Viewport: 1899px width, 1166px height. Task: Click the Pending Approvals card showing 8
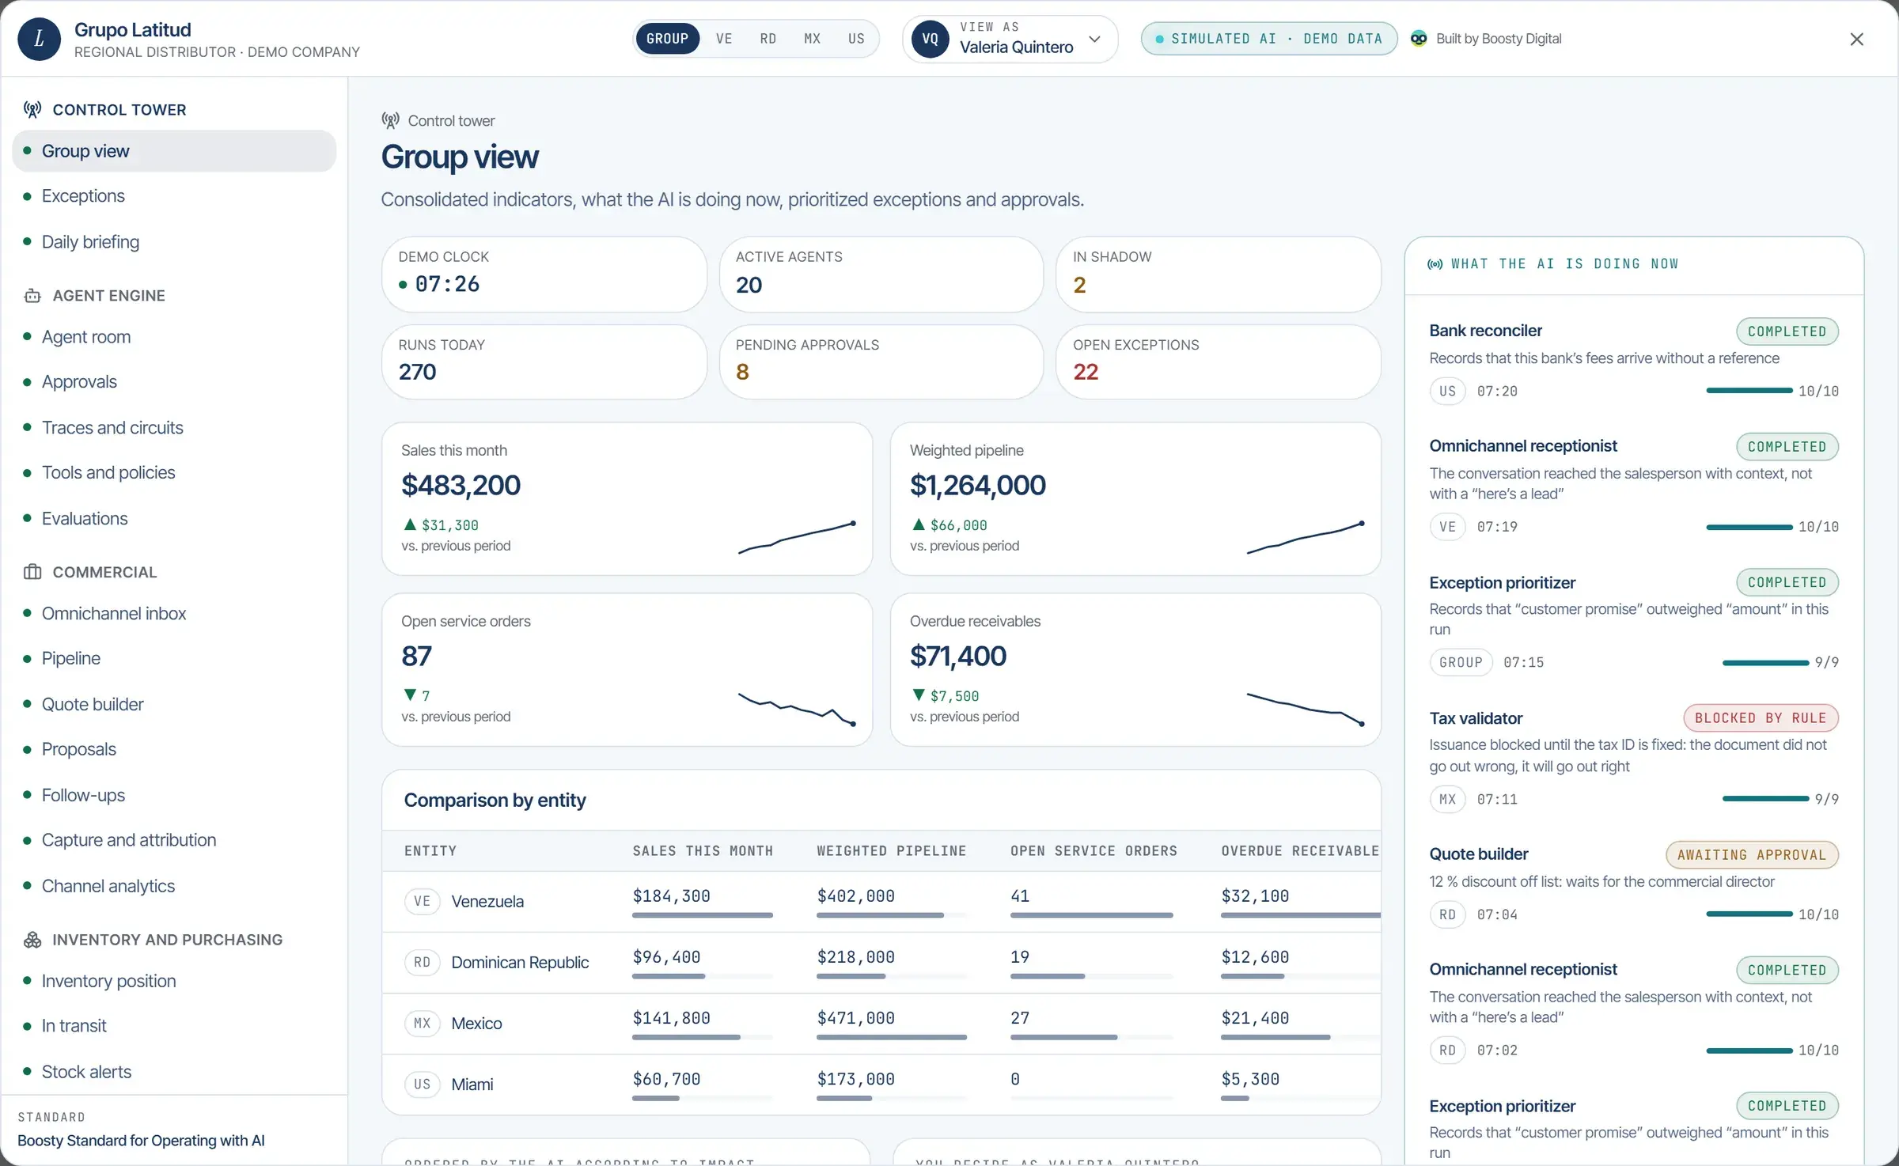(881, 362)
